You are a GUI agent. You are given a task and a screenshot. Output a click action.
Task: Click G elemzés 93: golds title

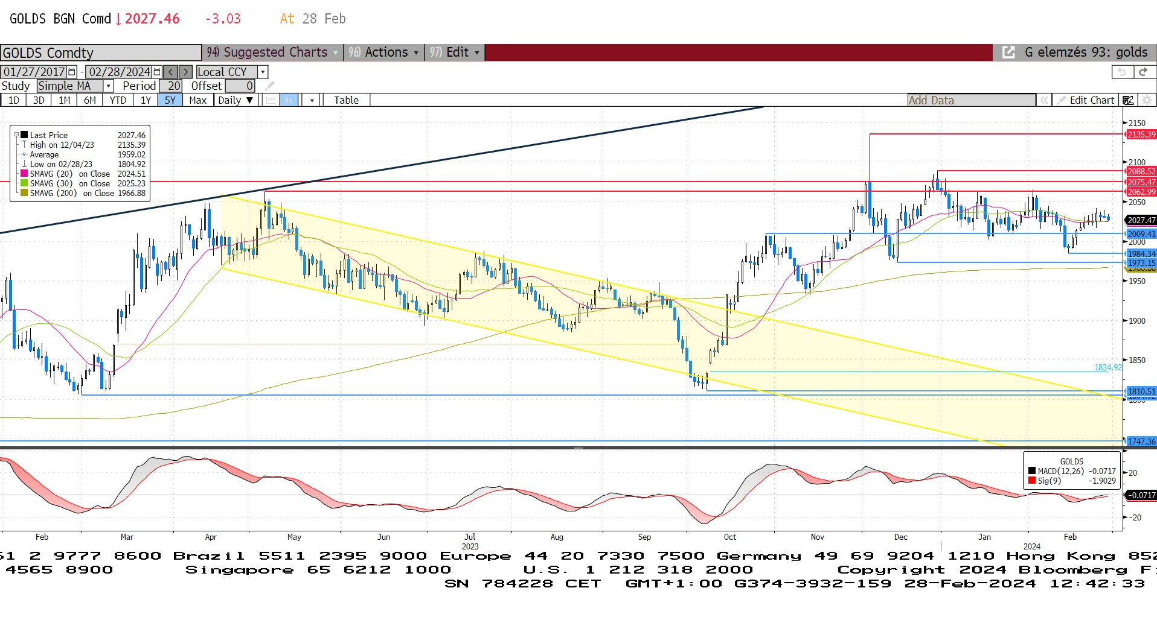1086,52
